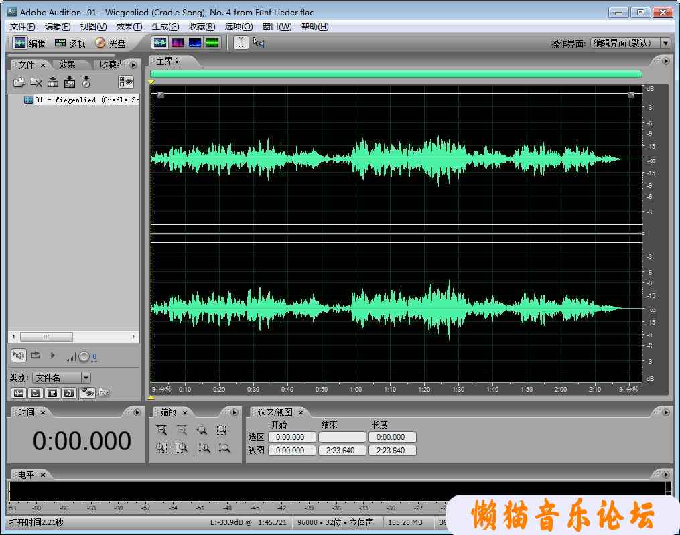The height and width of the screenshot is (535, 680).
Task: Click zoom out horizontally icon
Action: [x=182, y=430]
